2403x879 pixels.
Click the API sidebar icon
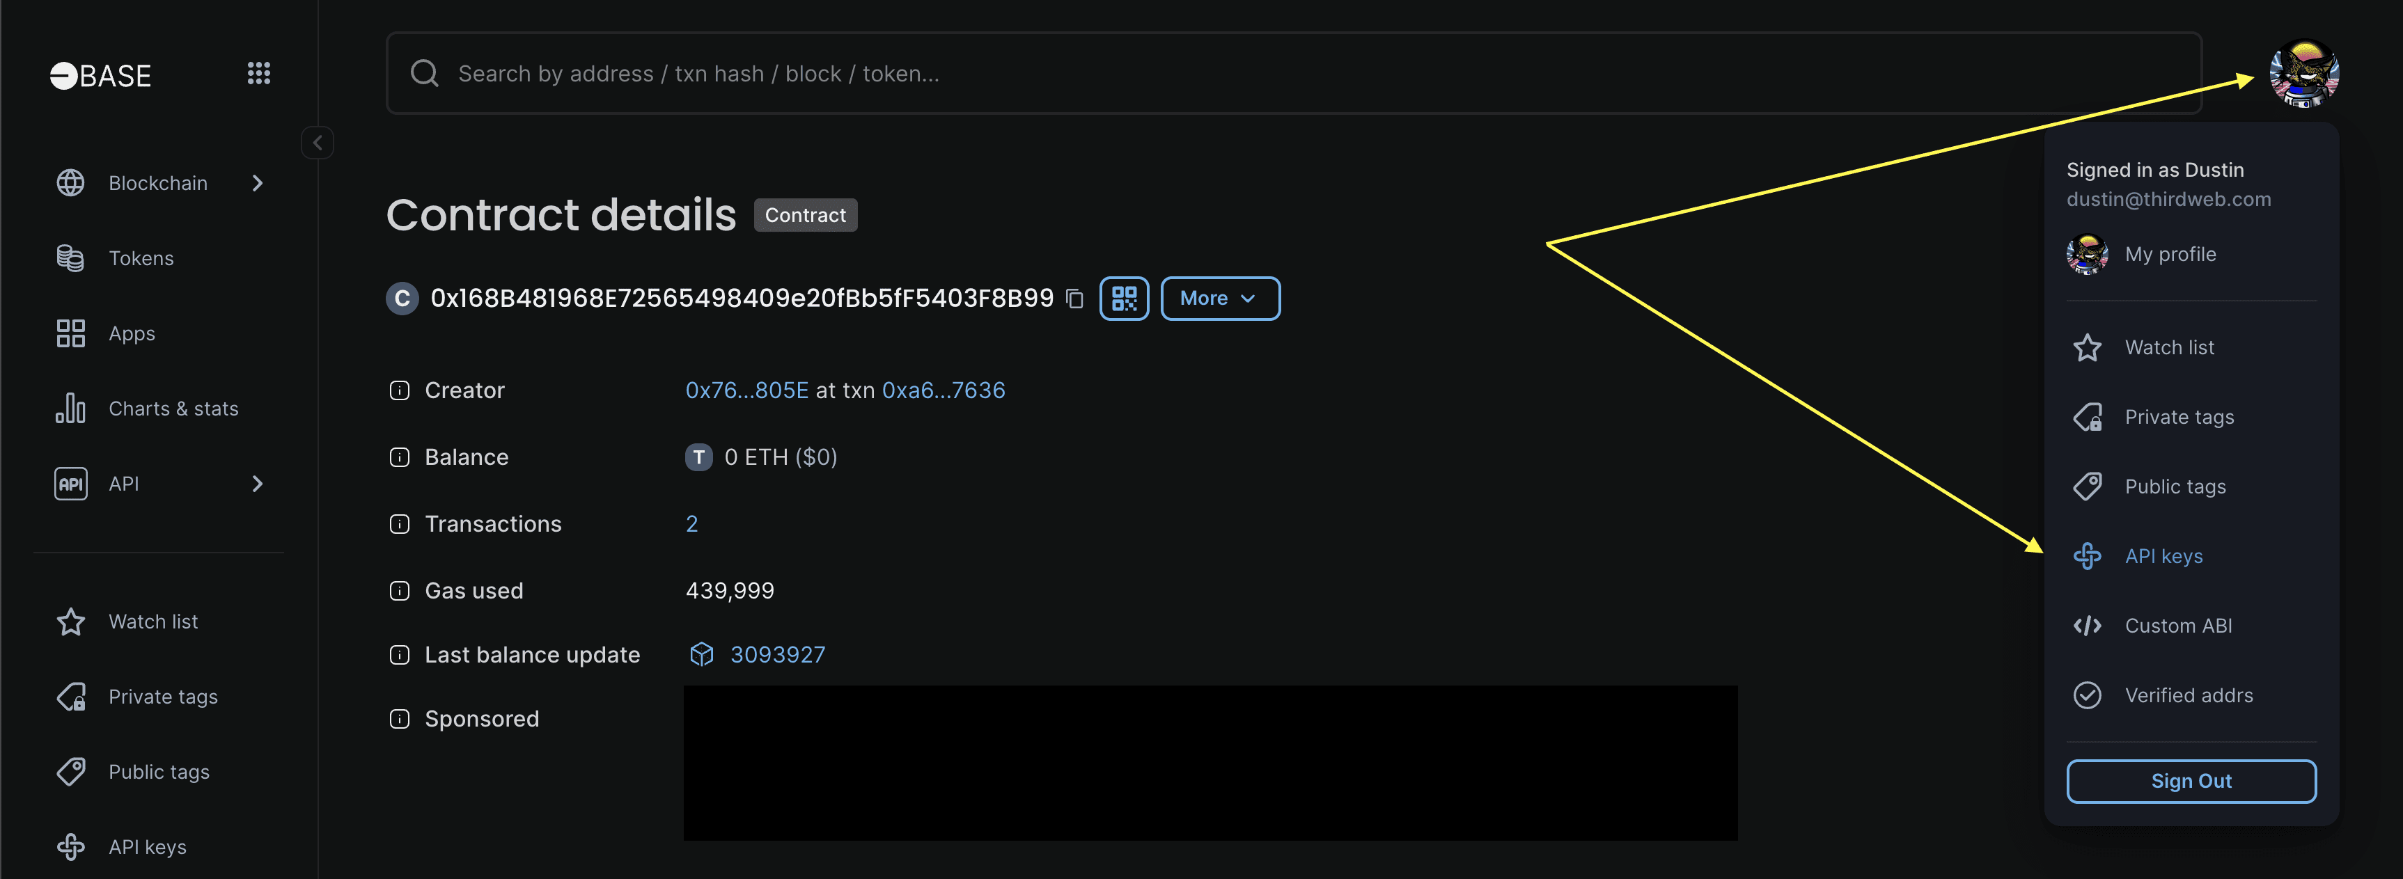point(70,481)
